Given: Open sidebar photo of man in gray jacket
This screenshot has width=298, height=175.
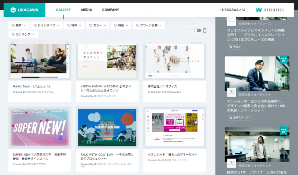Looking at the screenshot, I should pos(257,145).
